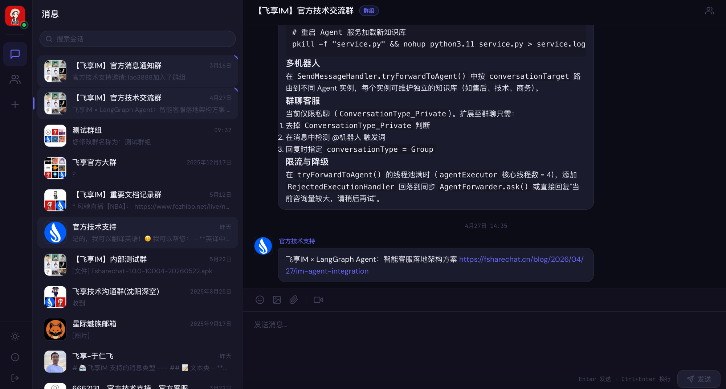Click the Fsharechat apk file preview text

142,271
